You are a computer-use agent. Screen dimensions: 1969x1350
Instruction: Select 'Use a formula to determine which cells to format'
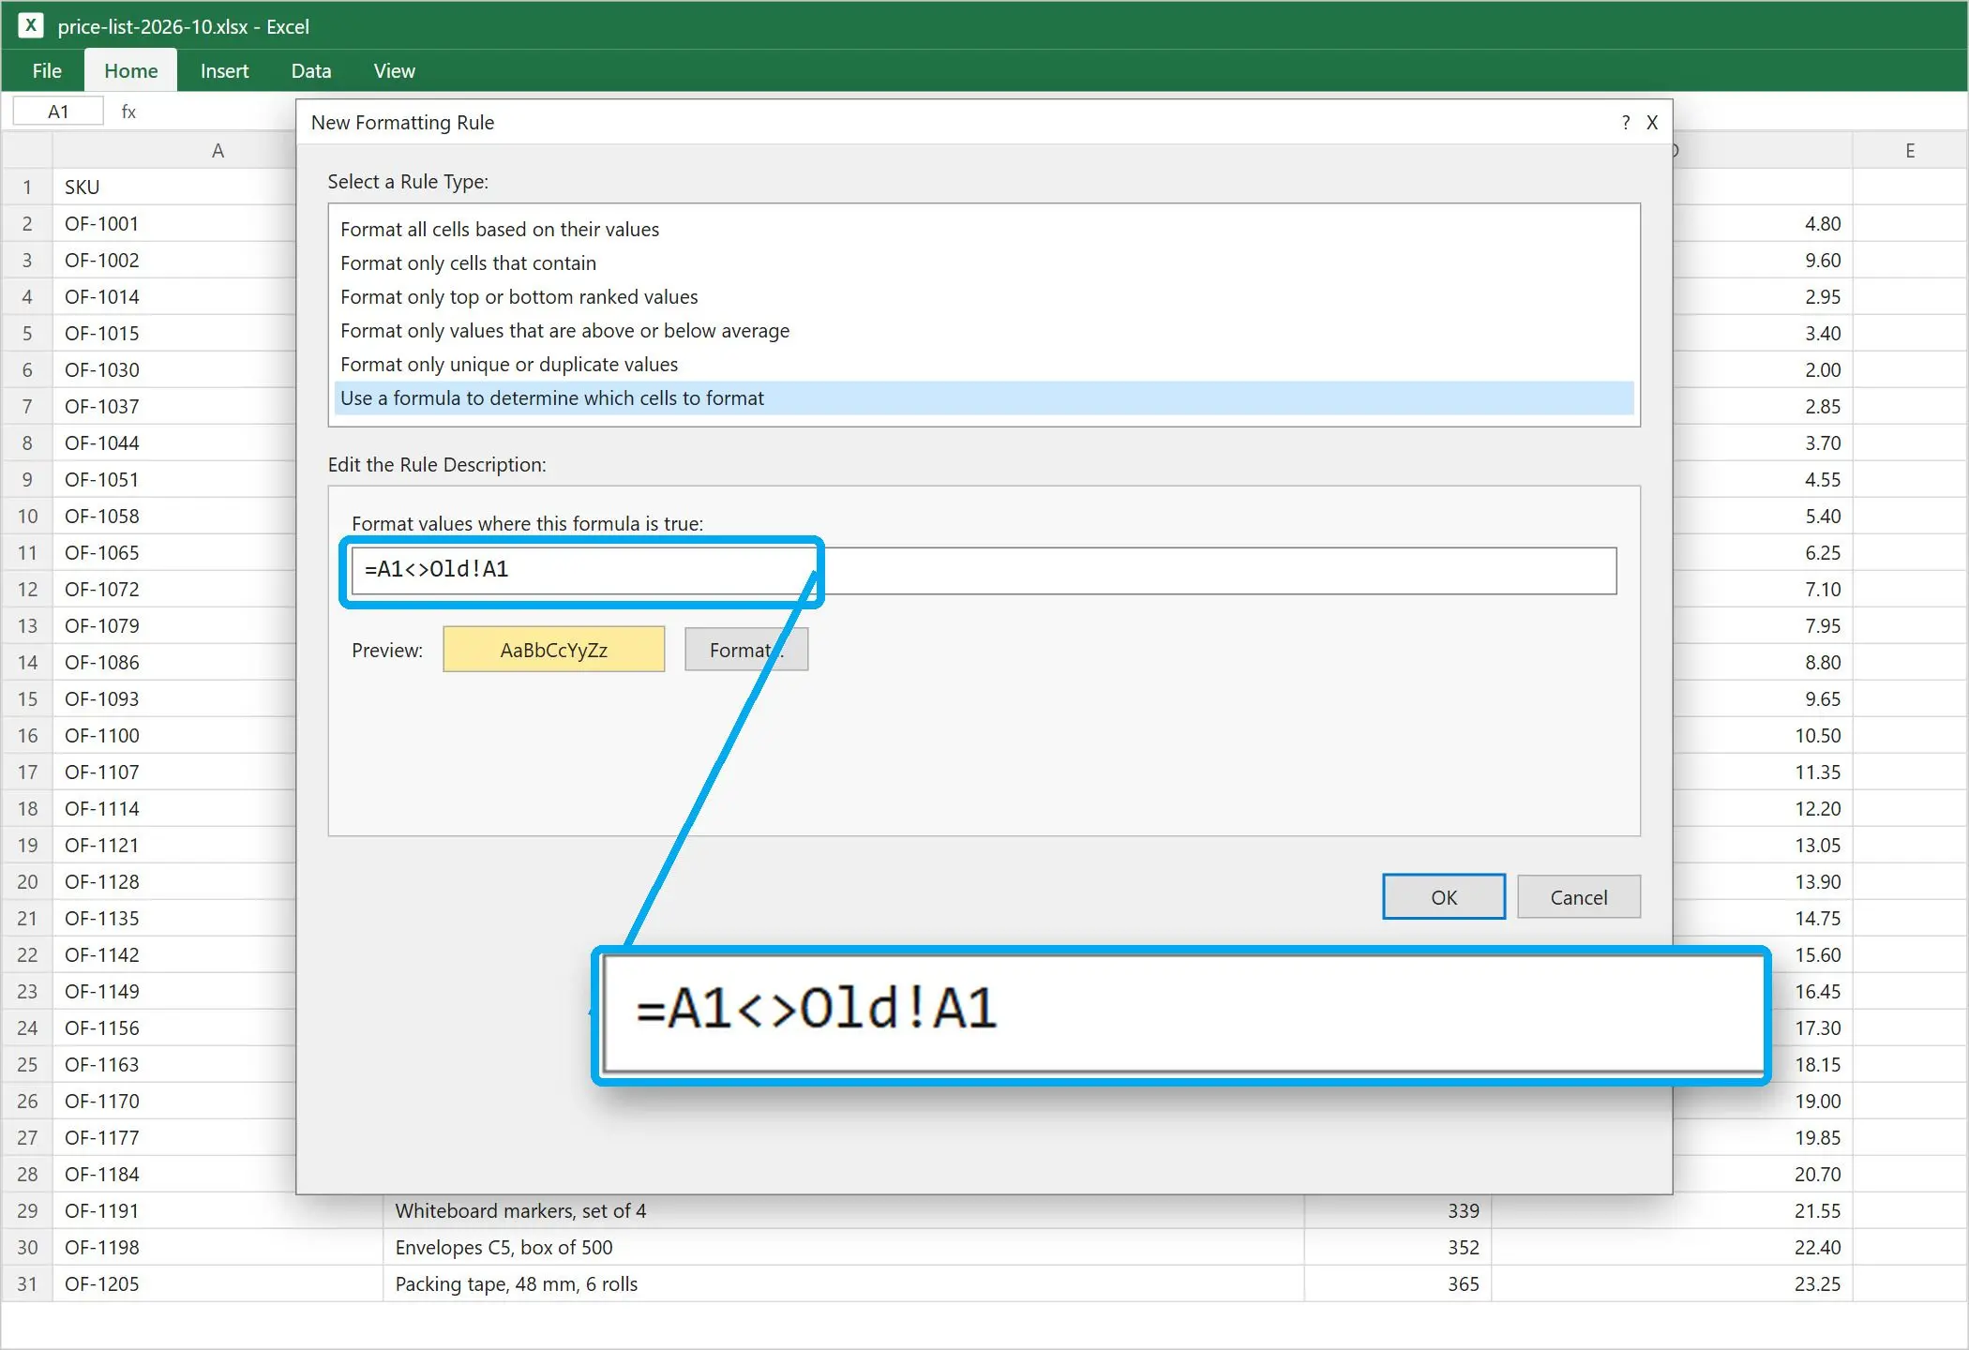[x=984, y=398]
